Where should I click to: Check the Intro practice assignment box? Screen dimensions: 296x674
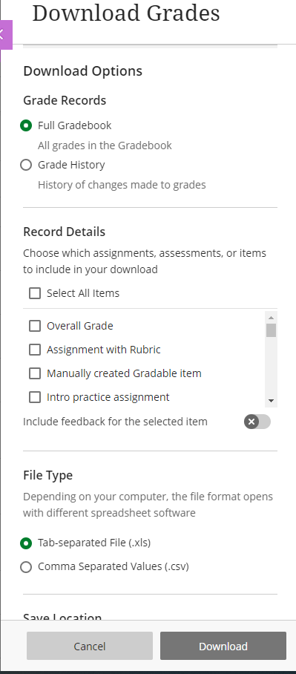(x=35, y=396)
